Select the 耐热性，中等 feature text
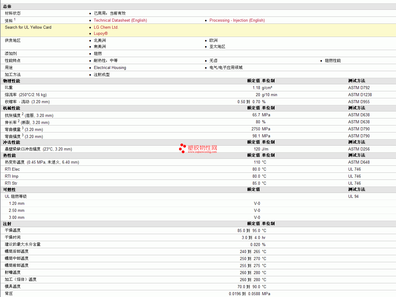The width and height of the screenshot is (396, 297). click(106, 61)
